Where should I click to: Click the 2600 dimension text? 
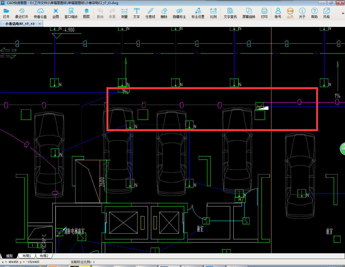pos(102,182)
